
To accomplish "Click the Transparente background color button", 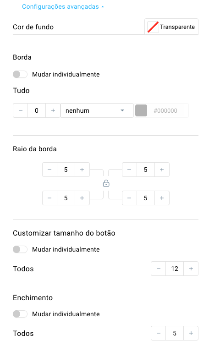I will click(x=171, y=27).
